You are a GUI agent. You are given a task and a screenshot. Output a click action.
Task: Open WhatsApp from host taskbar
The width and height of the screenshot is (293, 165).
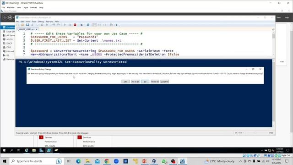point(164,161)
